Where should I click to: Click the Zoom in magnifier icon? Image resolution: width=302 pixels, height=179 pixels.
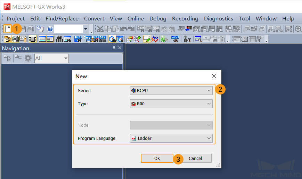point(298,29)
